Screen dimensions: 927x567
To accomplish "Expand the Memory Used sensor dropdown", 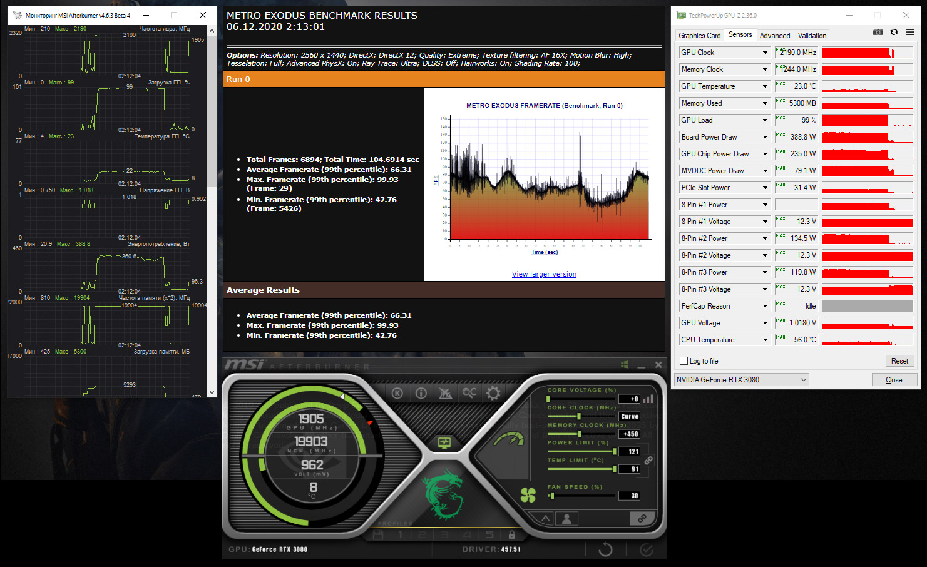I will (765, 103).
